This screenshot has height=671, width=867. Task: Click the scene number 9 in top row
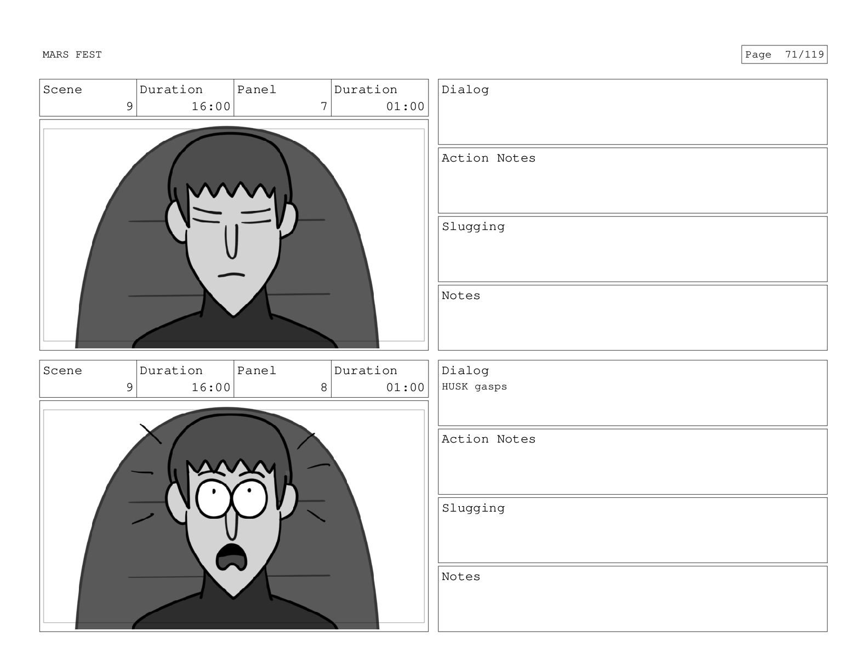(x=130, y=106)
